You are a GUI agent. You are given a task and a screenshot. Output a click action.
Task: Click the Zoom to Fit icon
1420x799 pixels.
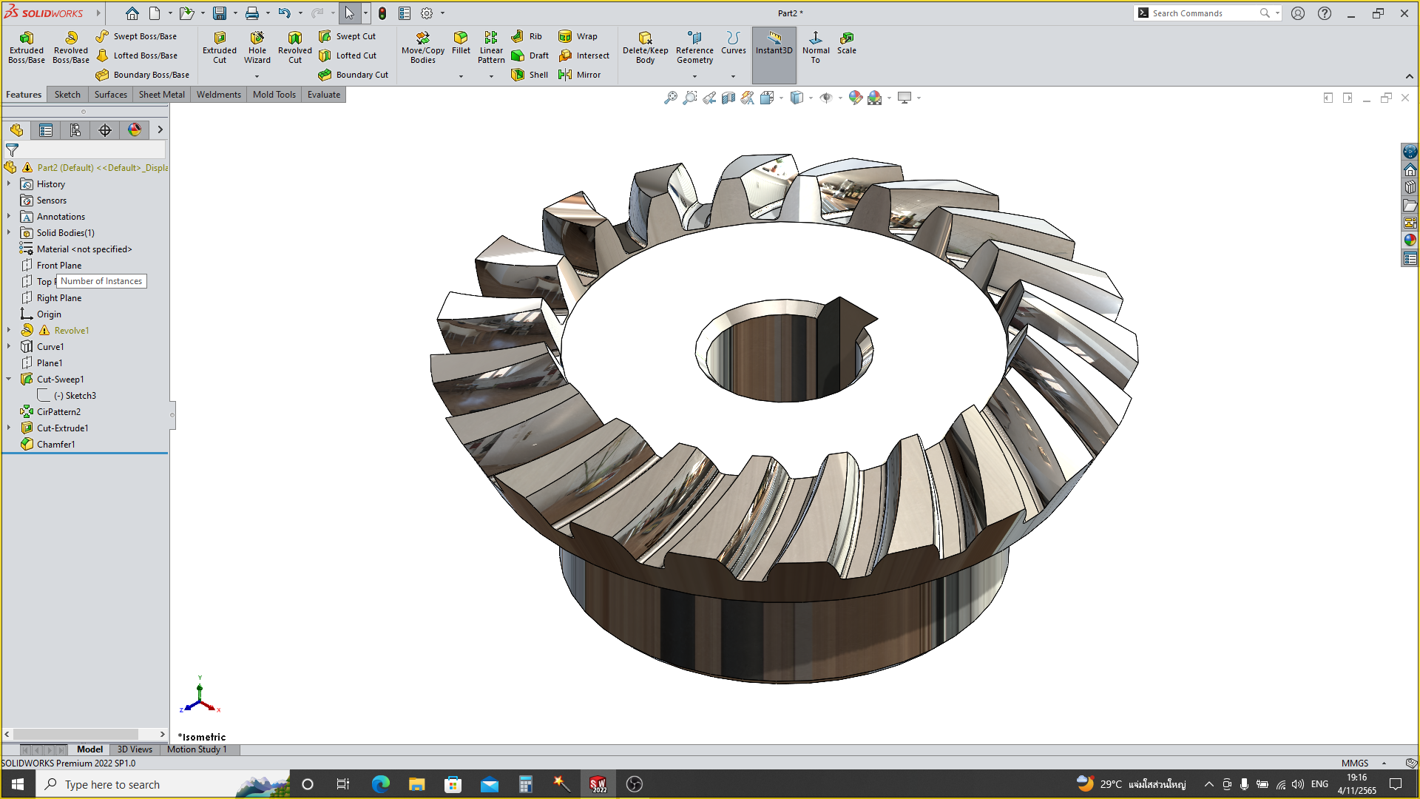point(671,98)
